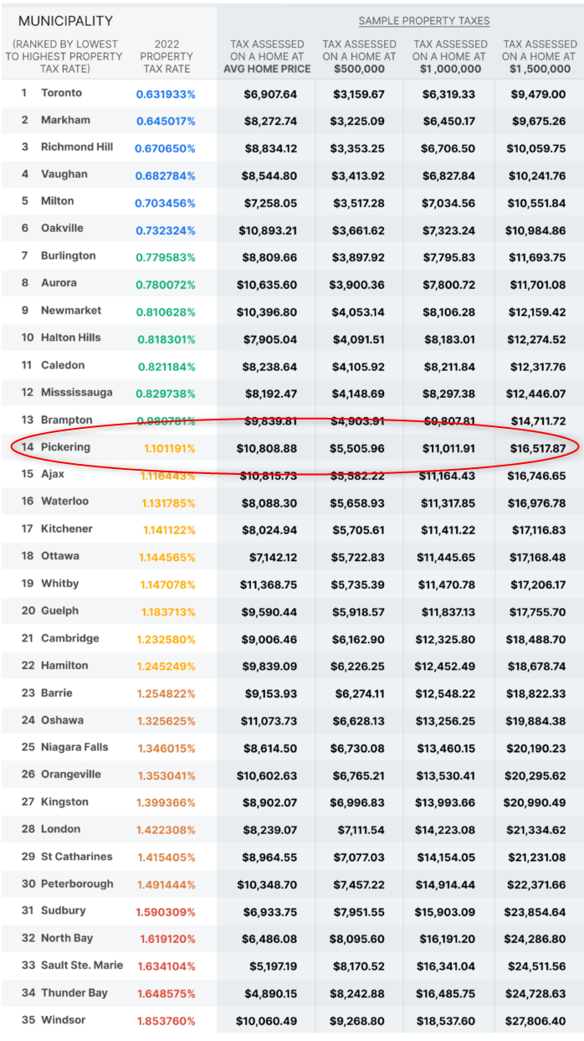Image resolution: width=584 pixels, height=1041 pixels.
Task: Click Windsor's 1.853760% tax rate
Action: 166,1021
